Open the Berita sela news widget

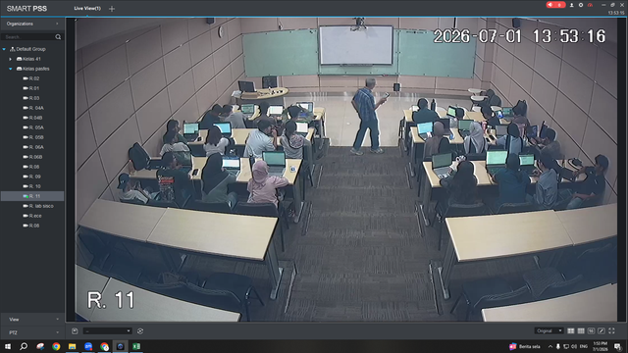point(525,346)
